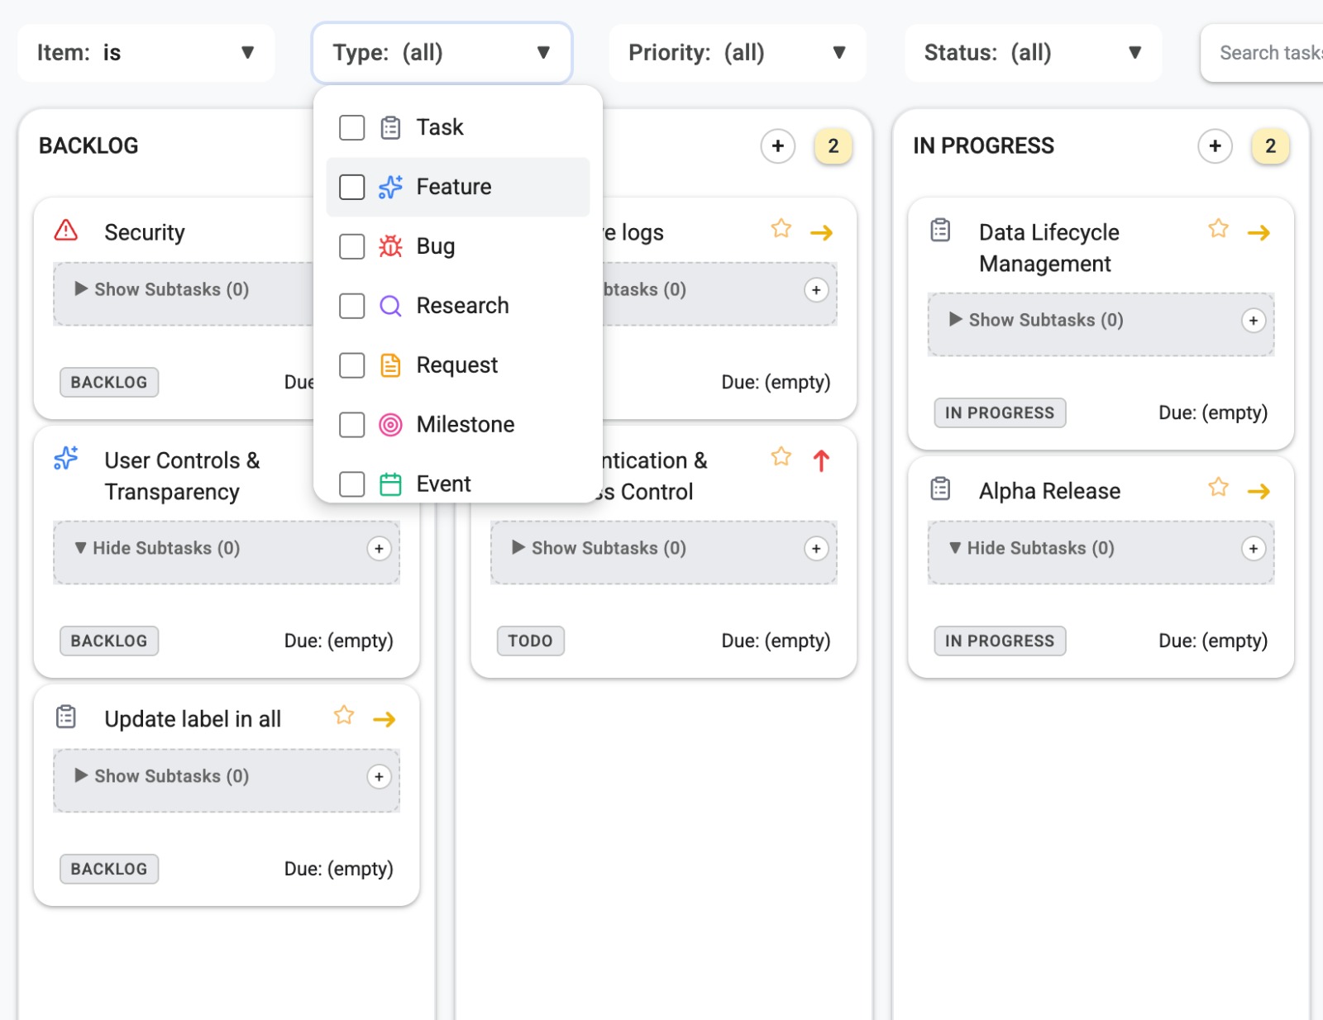This screenshot has height=1020, width=1323.
Task: Click the Milestone target icon in the dropdown
Action: (389, 424)
